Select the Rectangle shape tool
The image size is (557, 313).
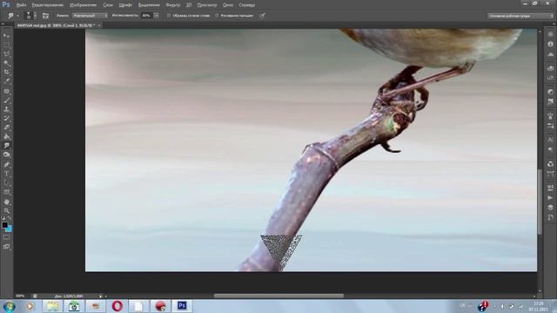[6, 192]
